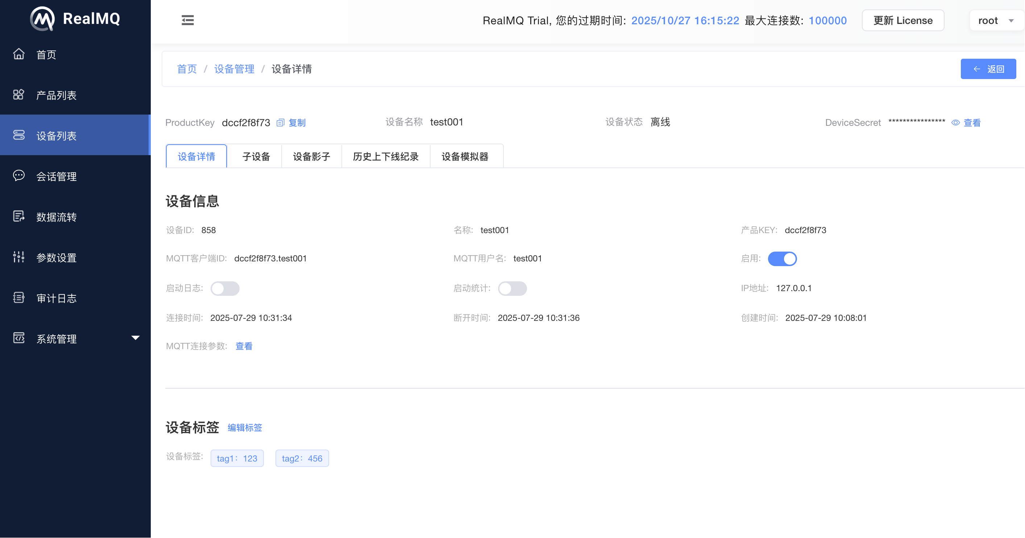This screenshot has width=1025, height=538.
Task: Open 产品列表 in the sidebar
Action: 75,95
